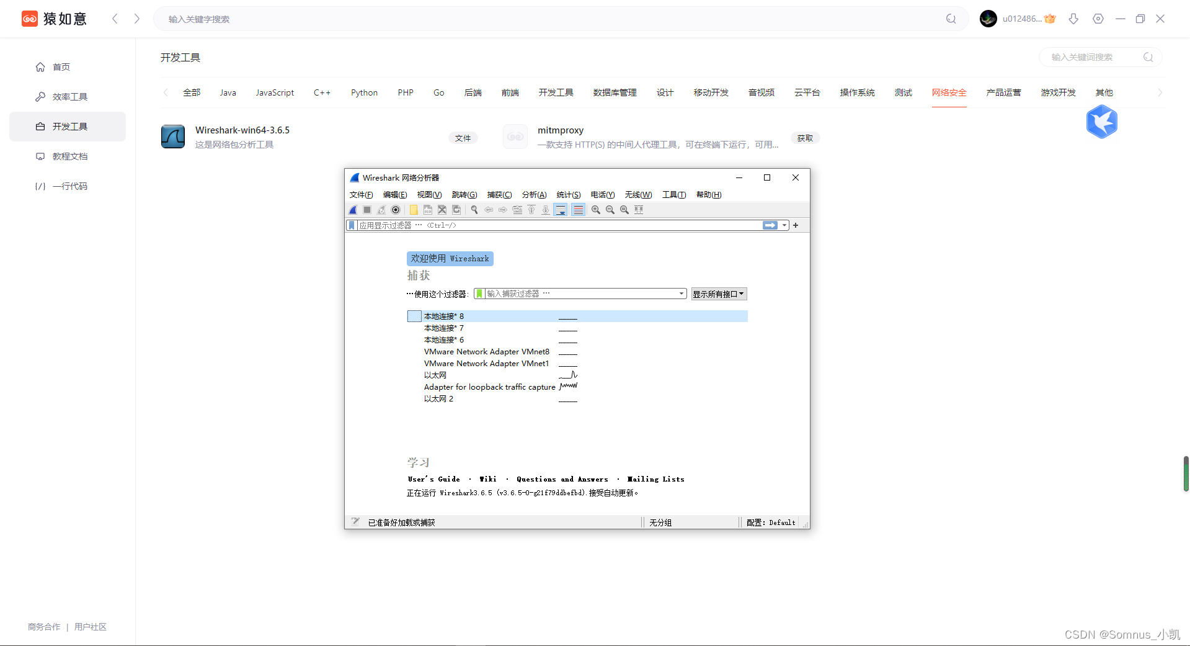Click the zoom in icon in Wireshark toolbar
The image size is (1190, 646).
tap(596, 210)
